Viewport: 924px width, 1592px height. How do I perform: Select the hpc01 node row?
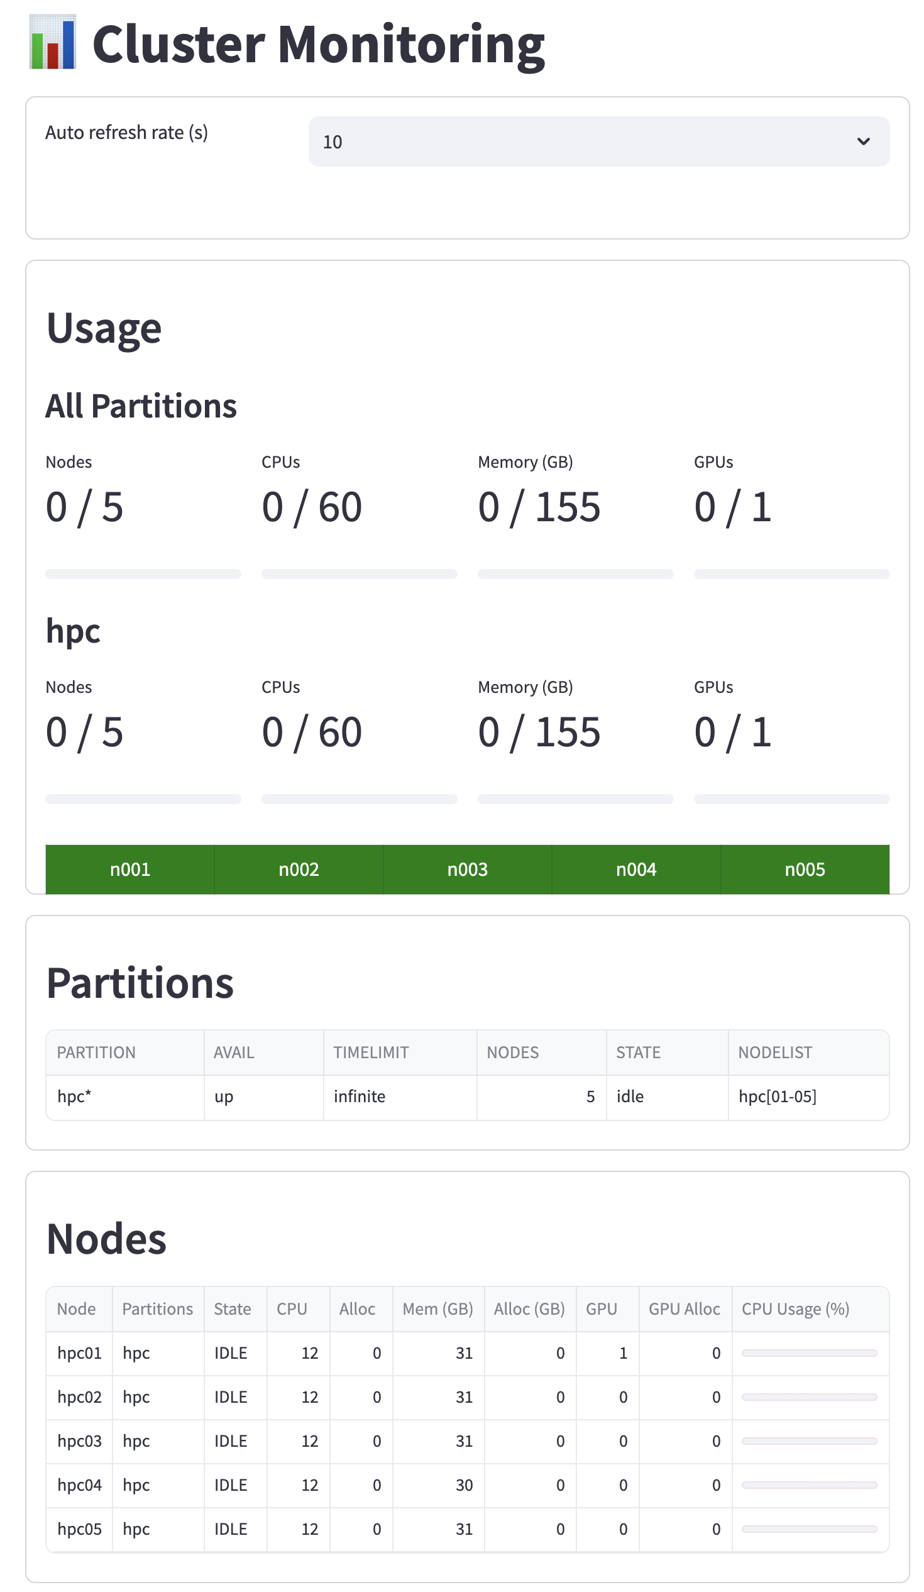pyautogui.click(x=80, y=1353)
